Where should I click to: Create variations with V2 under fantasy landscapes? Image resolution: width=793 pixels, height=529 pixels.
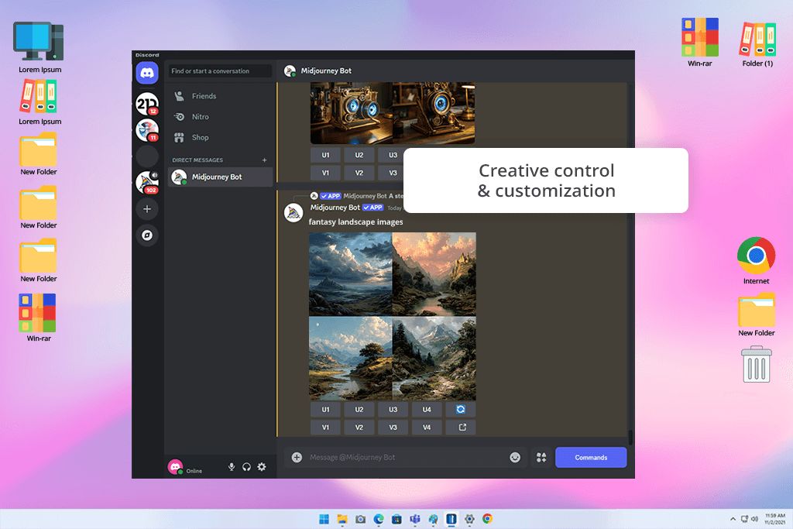pos(359,428)
